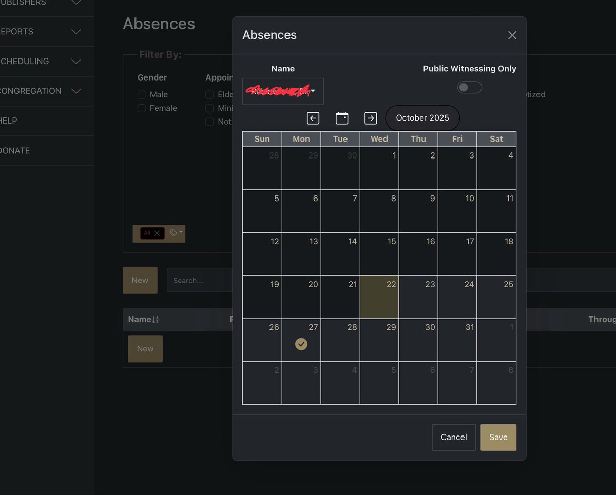
Task: Expand the Reports sidebar menu
Action: click(x=47, y=32)
